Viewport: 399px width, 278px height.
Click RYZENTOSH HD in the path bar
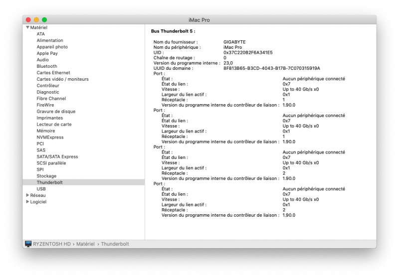click(52, 244)
